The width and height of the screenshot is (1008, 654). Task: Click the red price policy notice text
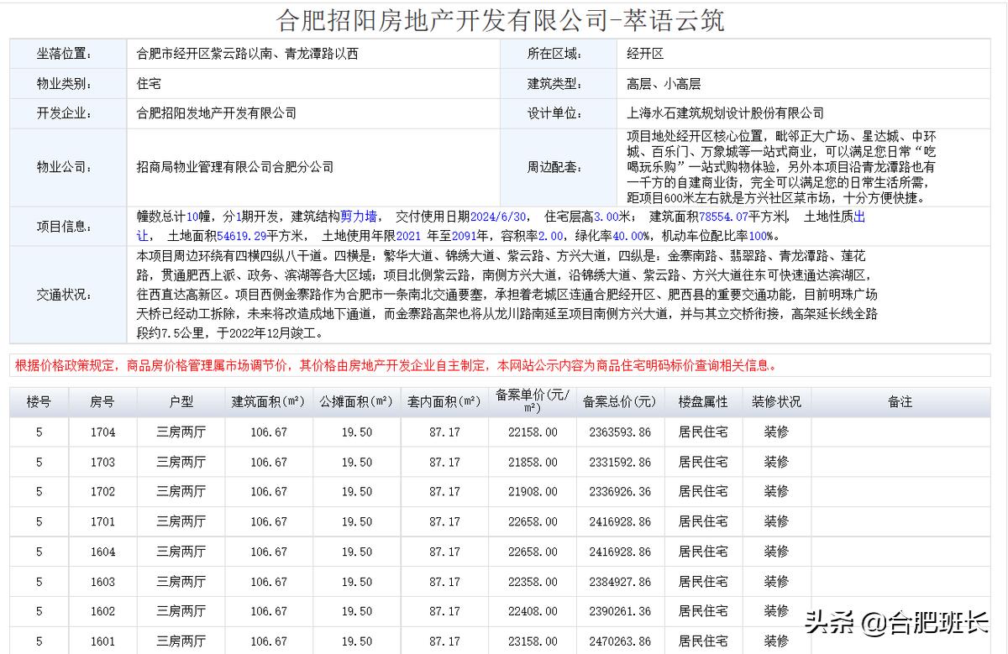tap(395, 364)
